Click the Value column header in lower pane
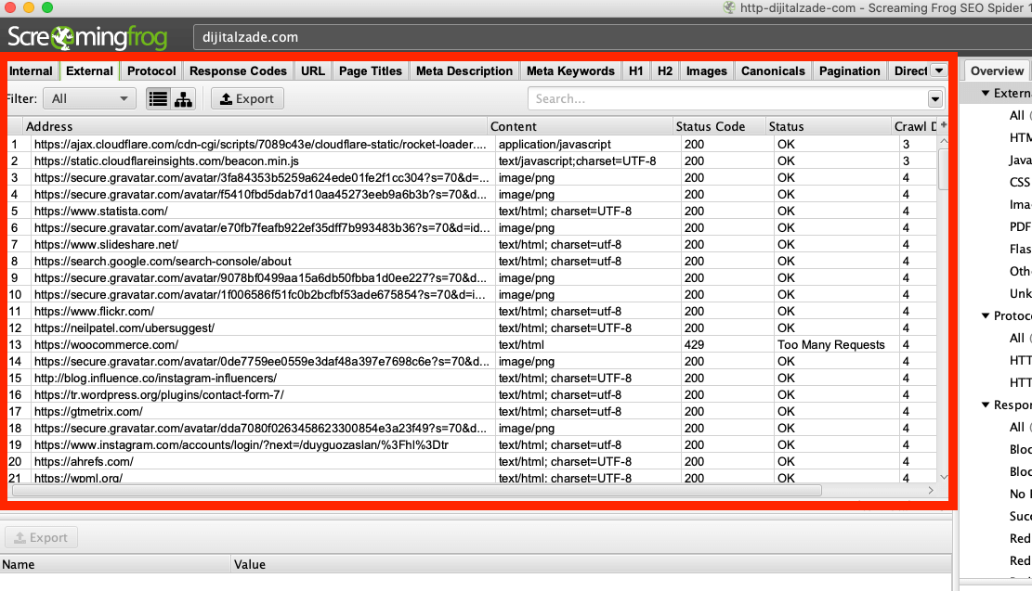The width and height of the screenshot is (1032, 591). pyautogui.click(x=591, y=564)
